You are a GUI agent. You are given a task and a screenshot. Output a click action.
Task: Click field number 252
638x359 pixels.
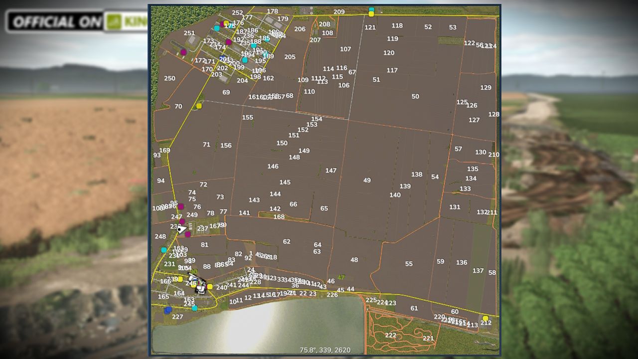(x=238, y=13)
